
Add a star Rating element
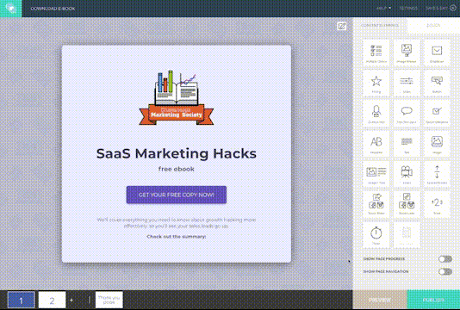pyautogui.click(x=376, y=84)
